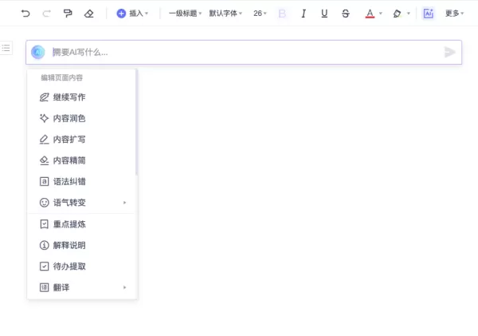Click the blue plus insert icon
Screen dimensions: 478x336
[121, 14]
